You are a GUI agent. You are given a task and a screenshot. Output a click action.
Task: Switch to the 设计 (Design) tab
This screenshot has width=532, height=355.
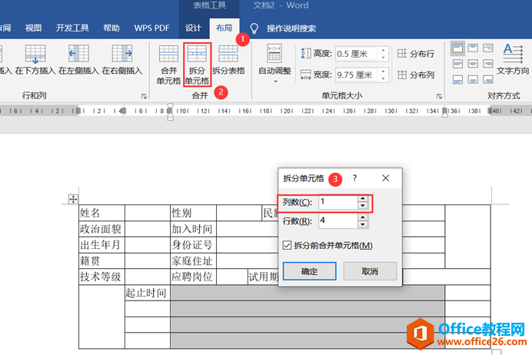click(x=193, y=28)
